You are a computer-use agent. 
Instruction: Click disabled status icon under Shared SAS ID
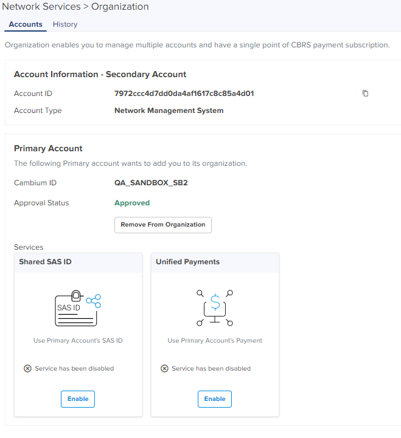(27, 368)
